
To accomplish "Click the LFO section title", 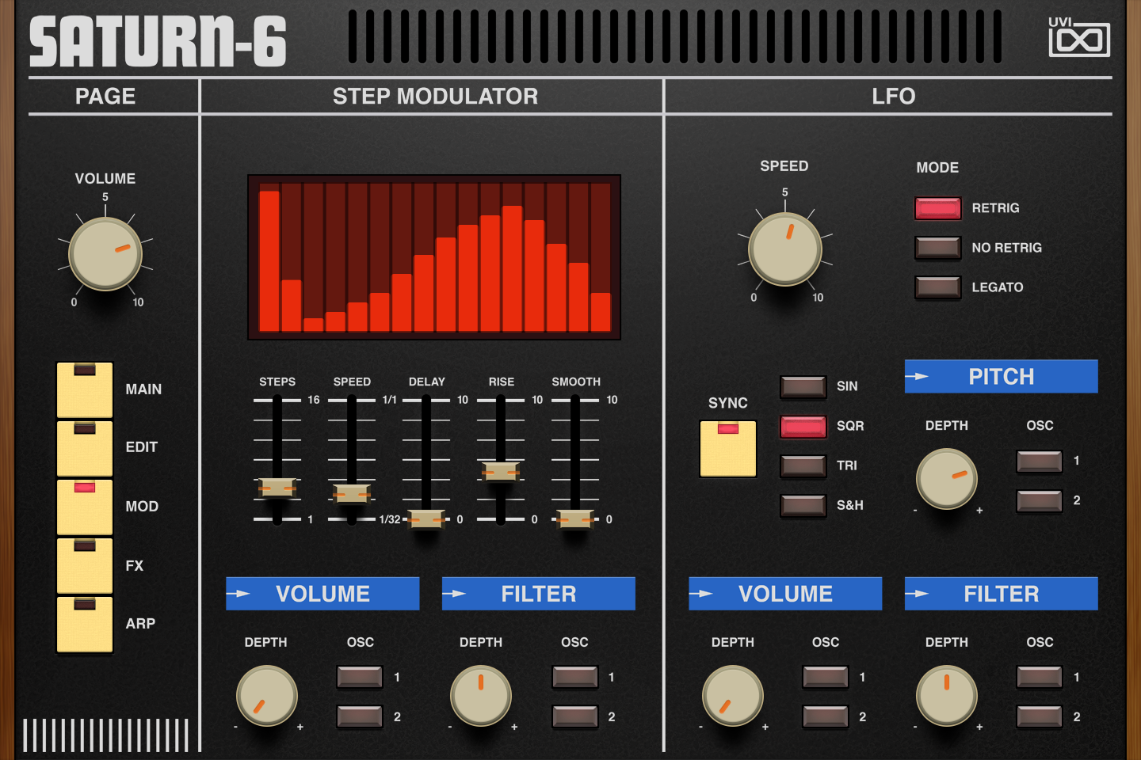I will tap(894, 97).
